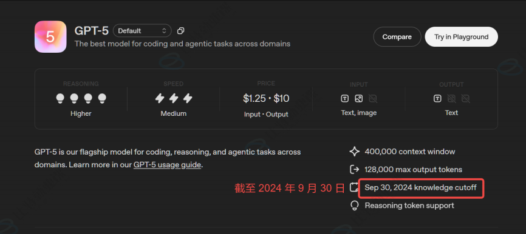Click the unsupported audio output icon
Viewport: 526px width, 234px height.
click(465, 98)
